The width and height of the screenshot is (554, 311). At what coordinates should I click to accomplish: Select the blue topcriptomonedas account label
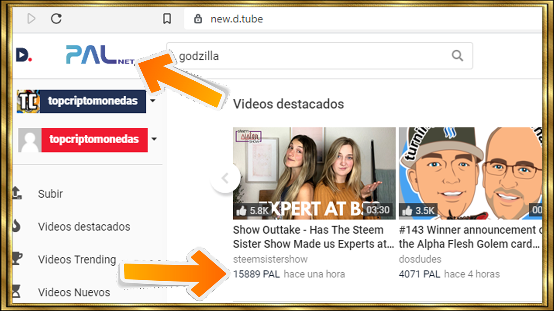coord(93,101)
